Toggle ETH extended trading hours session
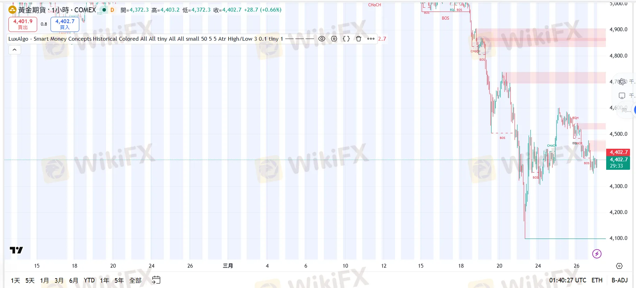636x288 pixels. click(597, 280)
